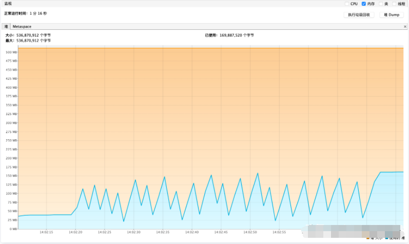Uncheck the 内存 (Memory) checkbox
Screen dimensions: 409x244
pos(364,4)
